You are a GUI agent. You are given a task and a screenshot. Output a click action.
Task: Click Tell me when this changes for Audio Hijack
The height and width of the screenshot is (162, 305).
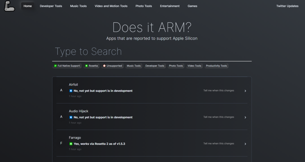coord(219,117)
